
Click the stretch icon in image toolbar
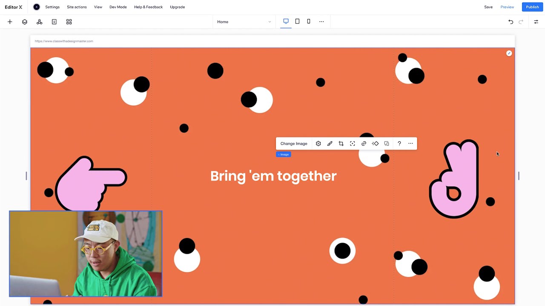387,144
